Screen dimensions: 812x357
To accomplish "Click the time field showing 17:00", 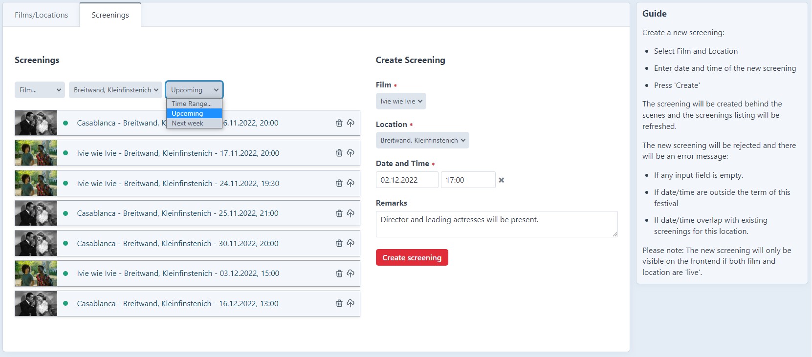I will tap(468, 180).
